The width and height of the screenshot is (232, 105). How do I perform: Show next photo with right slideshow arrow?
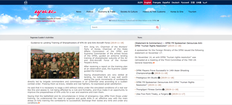[x=81, y=62]
